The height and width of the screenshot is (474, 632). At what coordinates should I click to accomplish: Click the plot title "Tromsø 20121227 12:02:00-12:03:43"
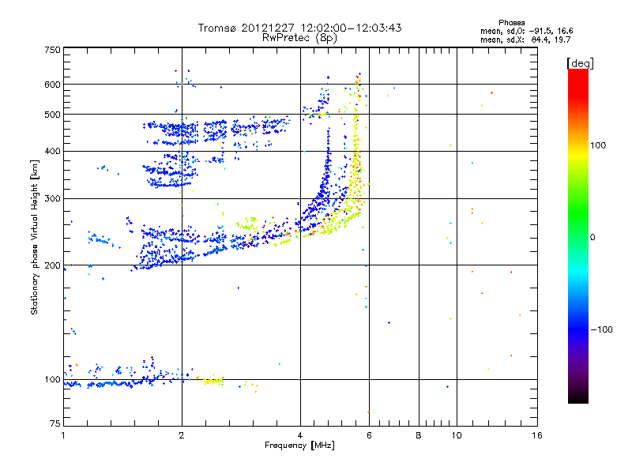[x=299, y=28]
